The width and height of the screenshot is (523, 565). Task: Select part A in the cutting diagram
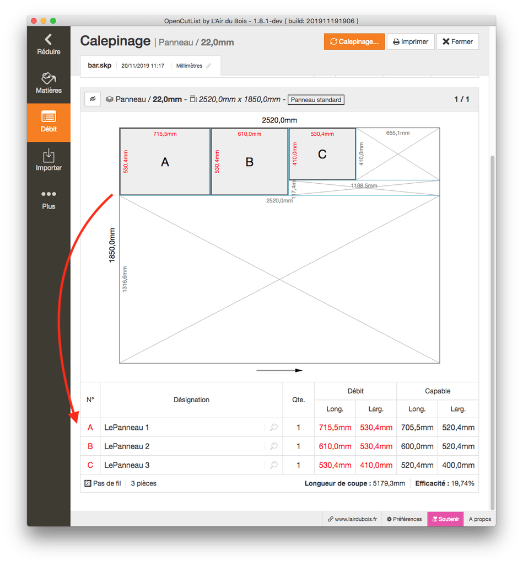pos(165,162)
